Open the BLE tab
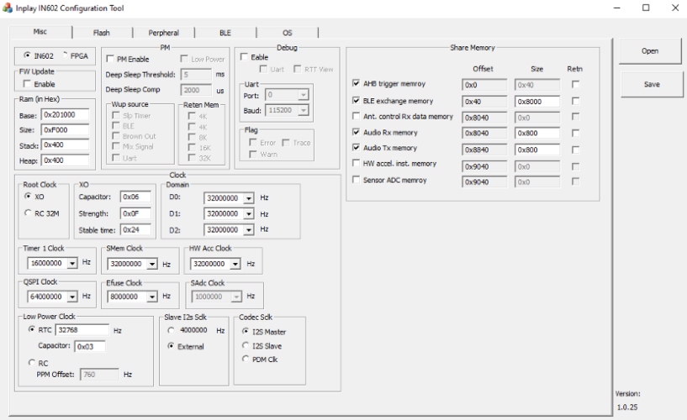687x420 pixels. (x=225, y=33)
